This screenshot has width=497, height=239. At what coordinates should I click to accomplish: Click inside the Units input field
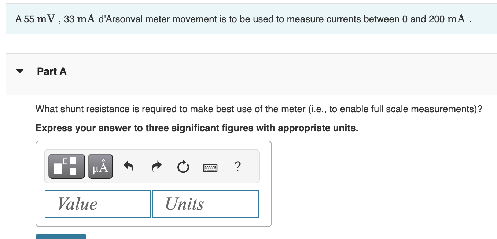pos(205,204)
